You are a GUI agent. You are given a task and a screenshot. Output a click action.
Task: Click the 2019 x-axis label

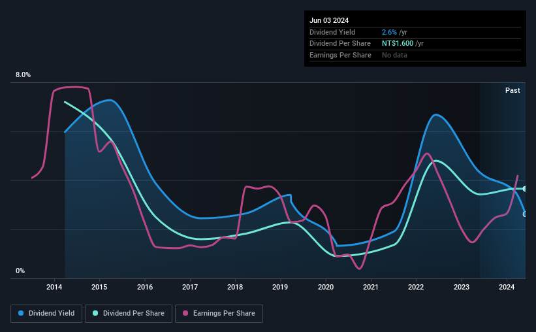(x=280, y=287)
